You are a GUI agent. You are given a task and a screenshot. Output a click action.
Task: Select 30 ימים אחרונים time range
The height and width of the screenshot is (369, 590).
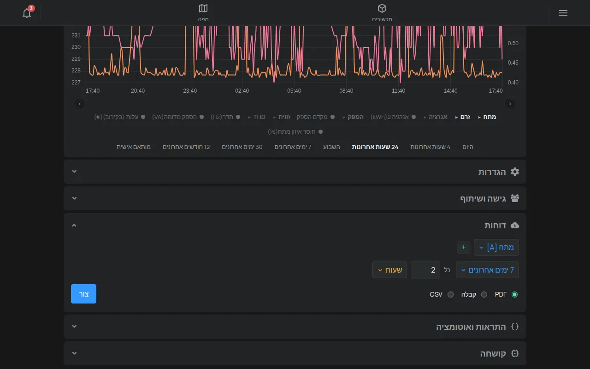pos(242,147)
